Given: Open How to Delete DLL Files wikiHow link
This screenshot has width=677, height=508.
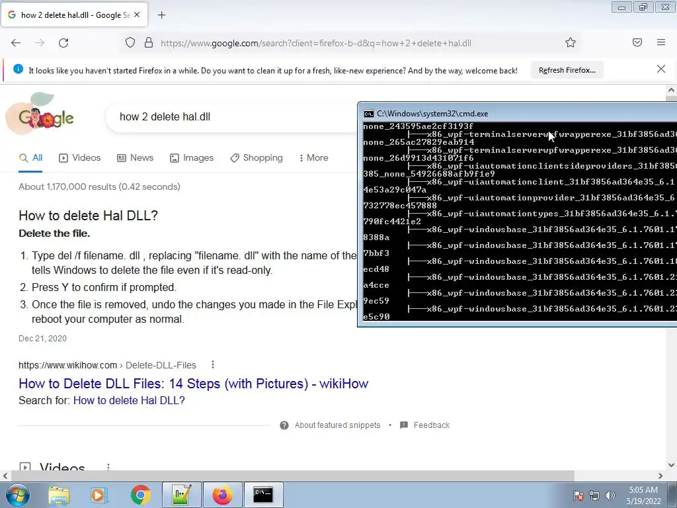Looking at the screenshot, I should click(194, 384).
